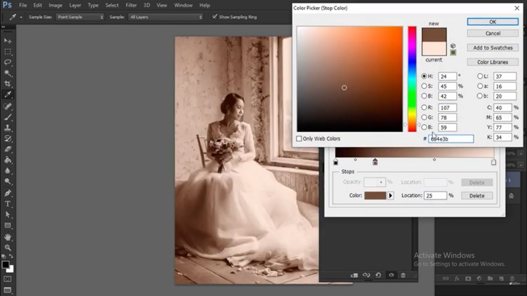Select the Rectangular Marquee tool

click(8, 52)
